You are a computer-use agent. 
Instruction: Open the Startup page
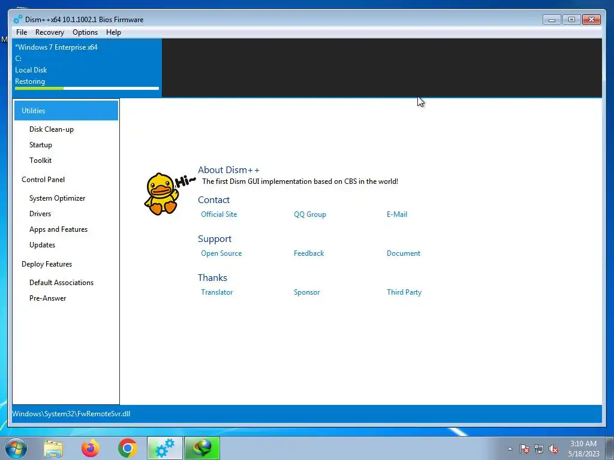(x=41, y=145)
